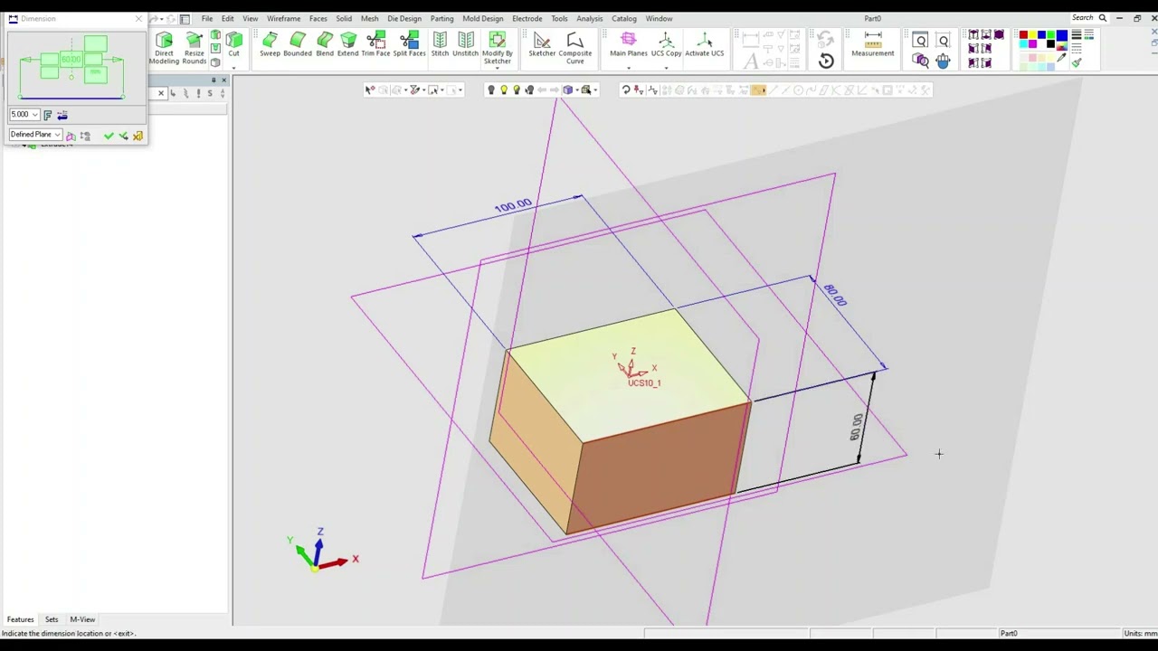Open the Composite Curve tool
This screenshot has width=1158, height=651.
(x=575, y=48)
